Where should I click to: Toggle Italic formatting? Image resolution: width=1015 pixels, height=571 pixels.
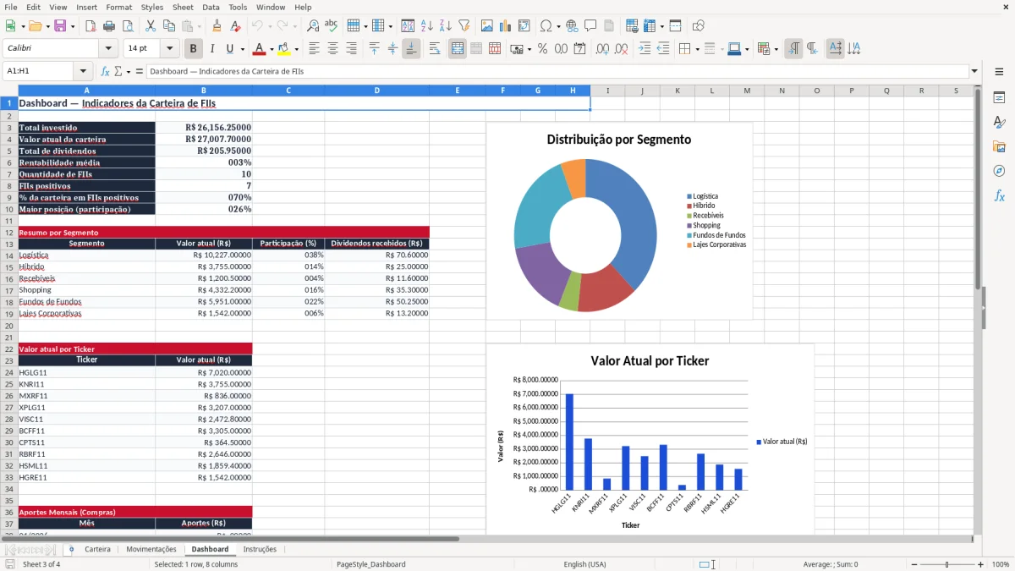(x=211, y=49)
